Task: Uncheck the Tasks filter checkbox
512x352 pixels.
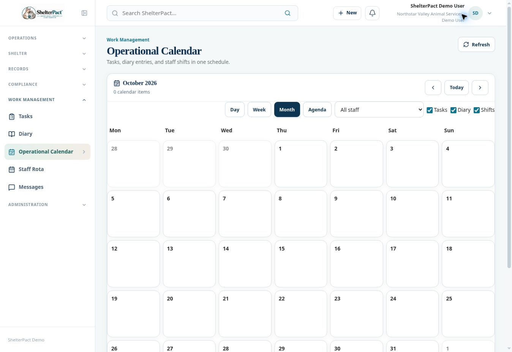Action: click(430, 110)
